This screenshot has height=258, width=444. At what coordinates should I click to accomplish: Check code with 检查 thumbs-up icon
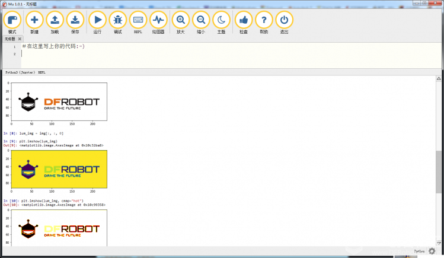point(244,23)
